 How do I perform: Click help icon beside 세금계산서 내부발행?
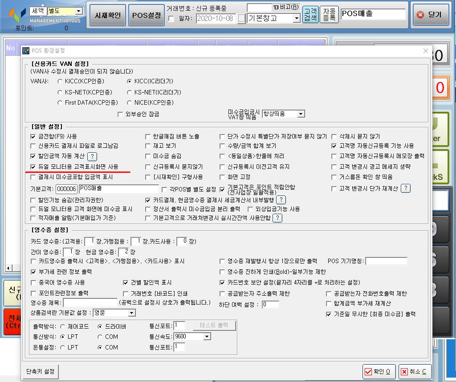coord(281,200)
